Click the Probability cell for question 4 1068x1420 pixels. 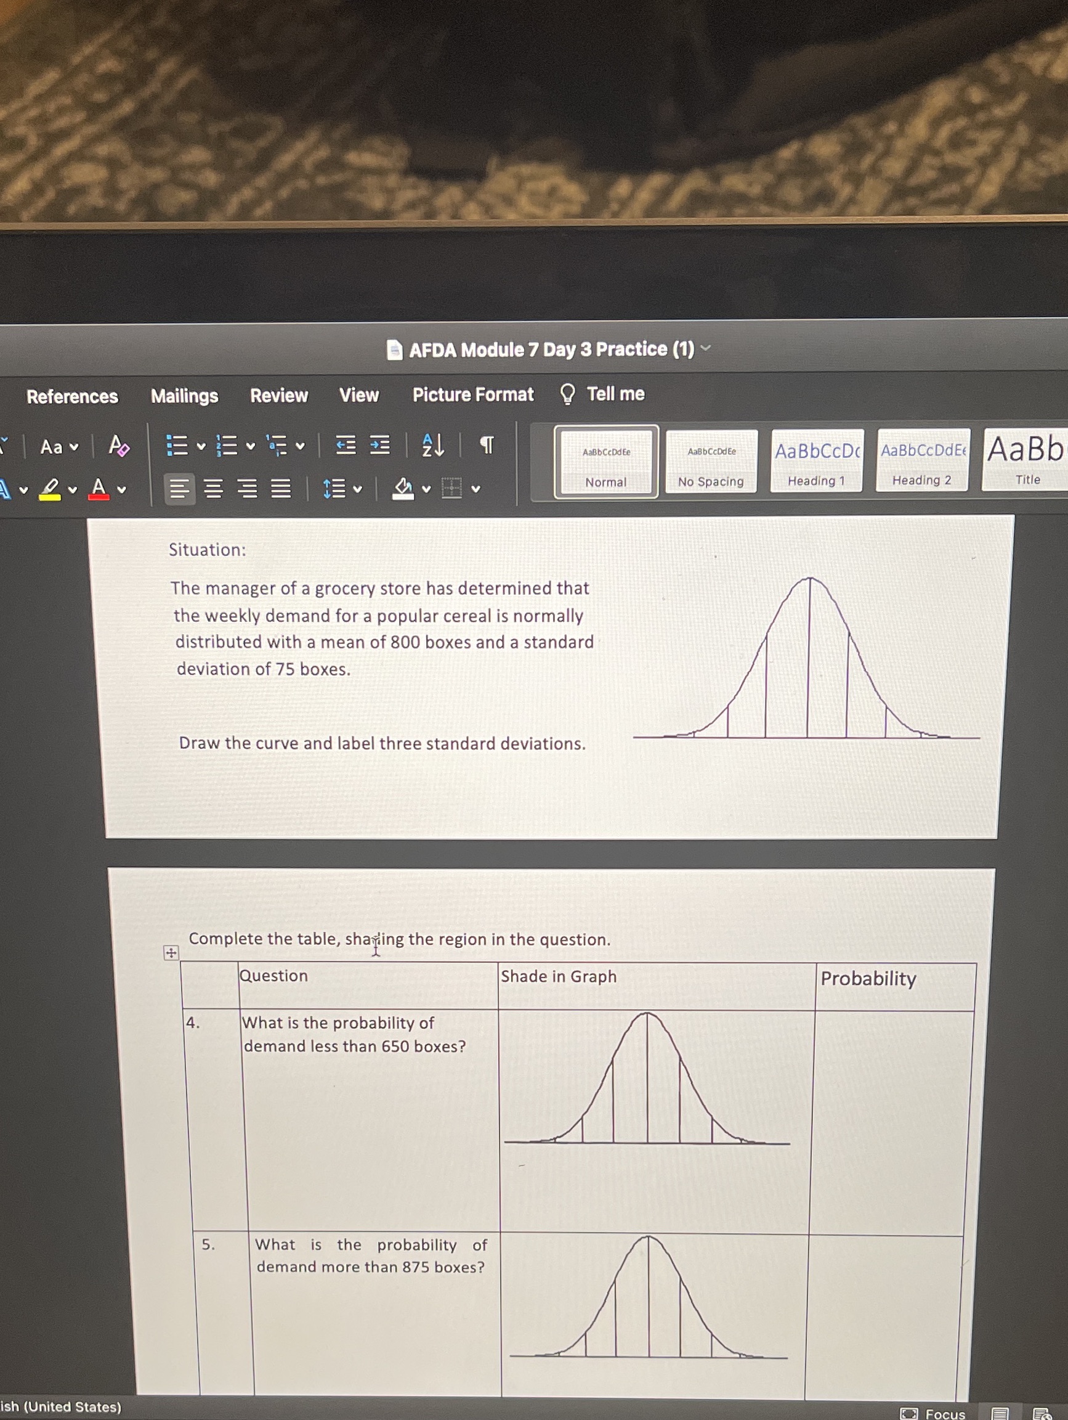(892, 1122)
